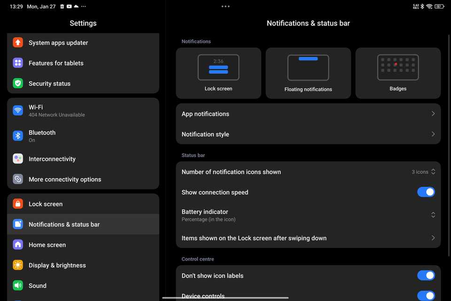Open App notifications
Image resolution: width=451 pixels, height=301 pixels.
pyautogui.click(x=308, y=114)
